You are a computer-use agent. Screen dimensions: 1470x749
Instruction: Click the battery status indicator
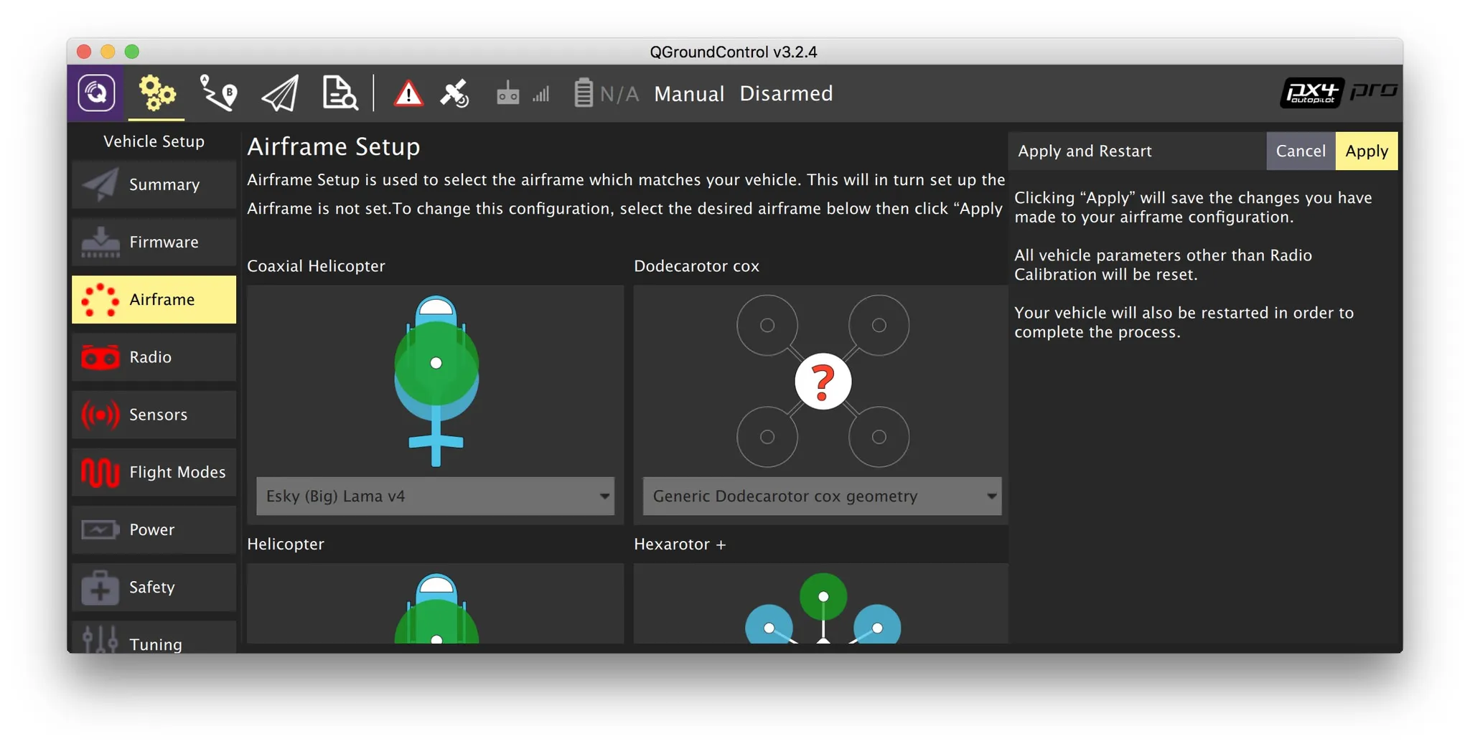pyautogui.click(x=605, y=94)
